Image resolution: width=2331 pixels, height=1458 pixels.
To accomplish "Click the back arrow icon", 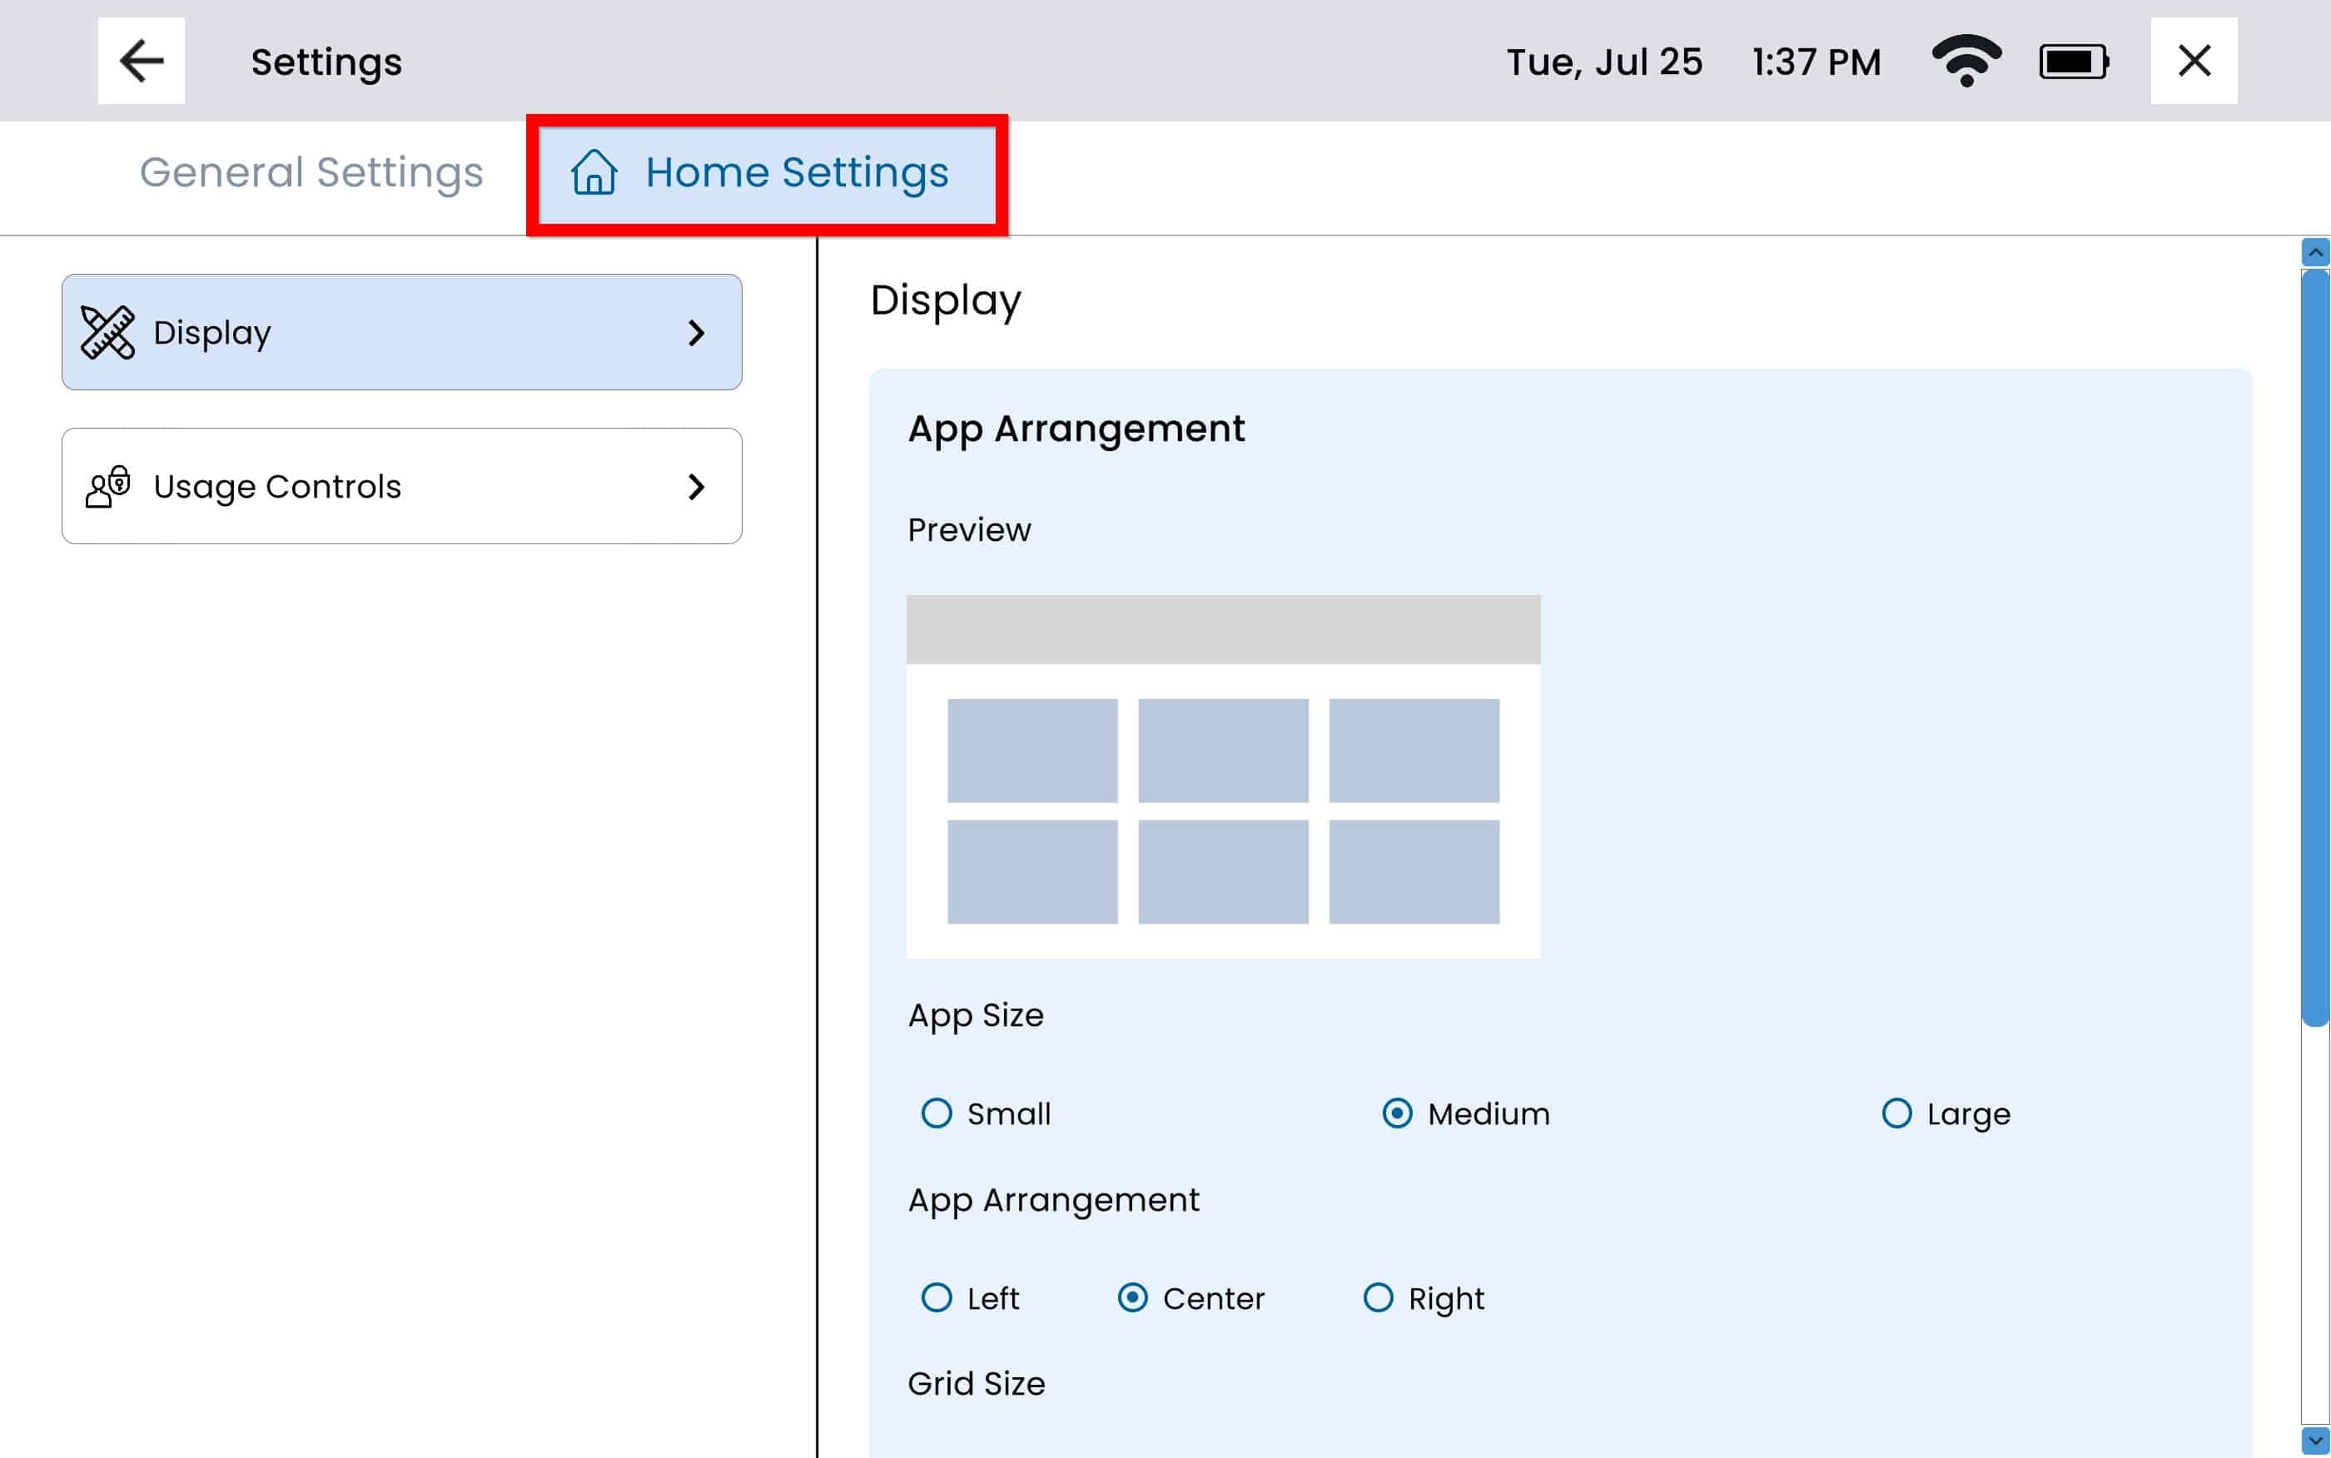I will [x=141, y=61].
